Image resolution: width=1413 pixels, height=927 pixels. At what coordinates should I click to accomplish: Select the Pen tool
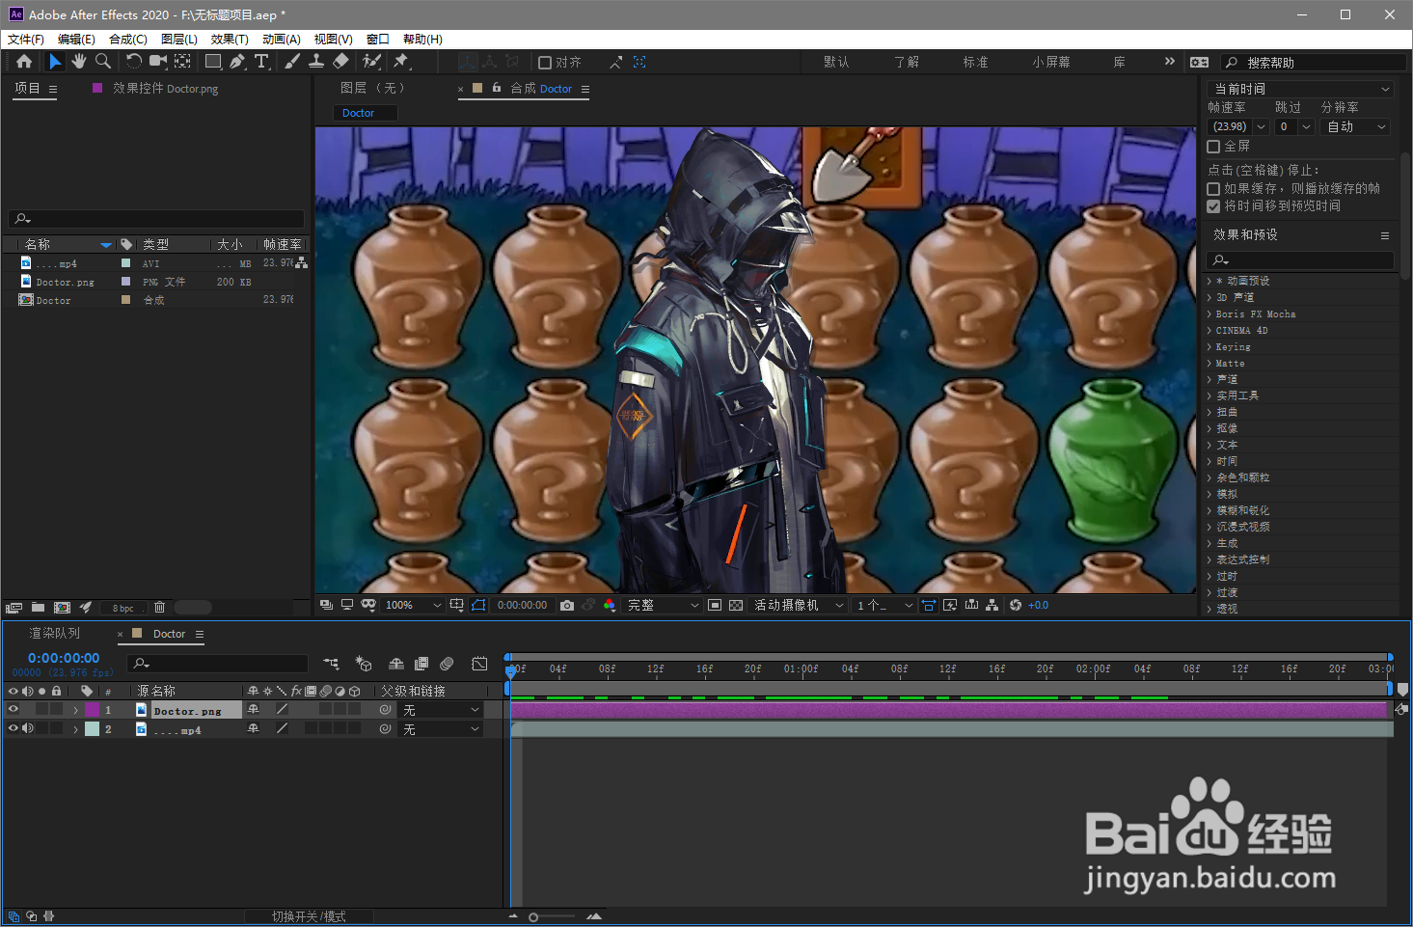tap(237, 62)
